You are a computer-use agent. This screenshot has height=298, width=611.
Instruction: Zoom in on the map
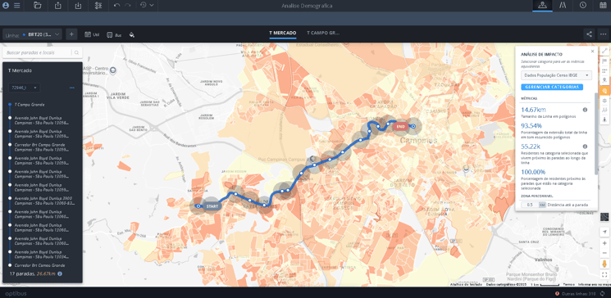pyautogui.click(x=604, y=243)
